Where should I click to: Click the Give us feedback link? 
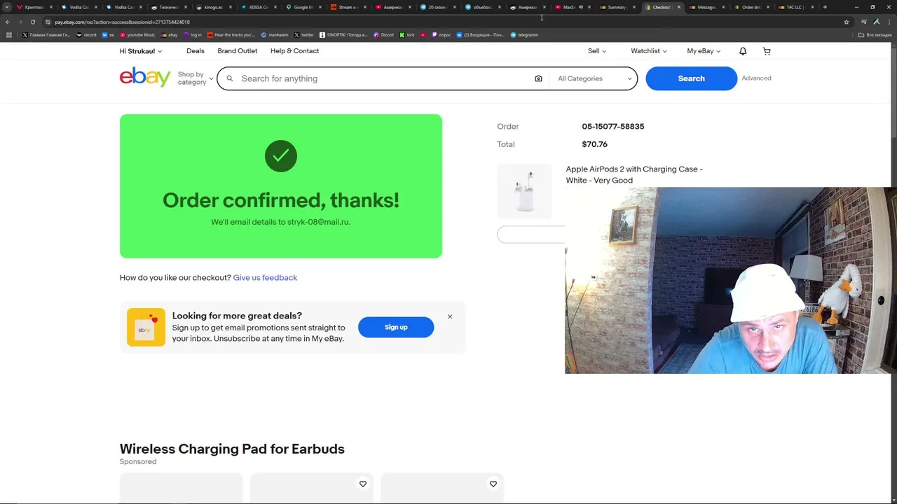[265, 278]
